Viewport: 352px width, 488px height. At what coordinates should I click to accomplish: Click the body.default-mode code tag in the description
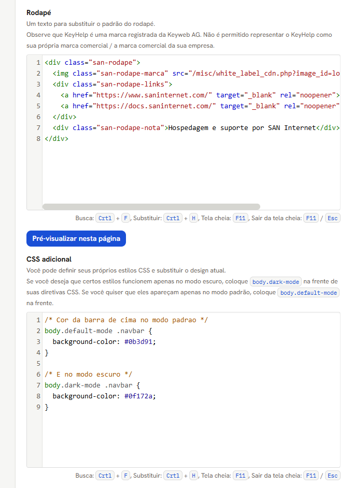click(308, 293)
